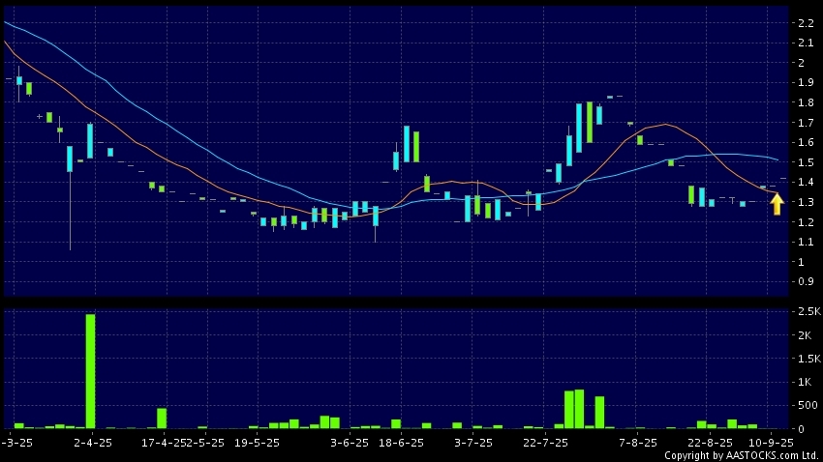Click the 1.3 price axis label
Image resolution: width=823 pixels, height=462 pixels.
pos(806,202)
